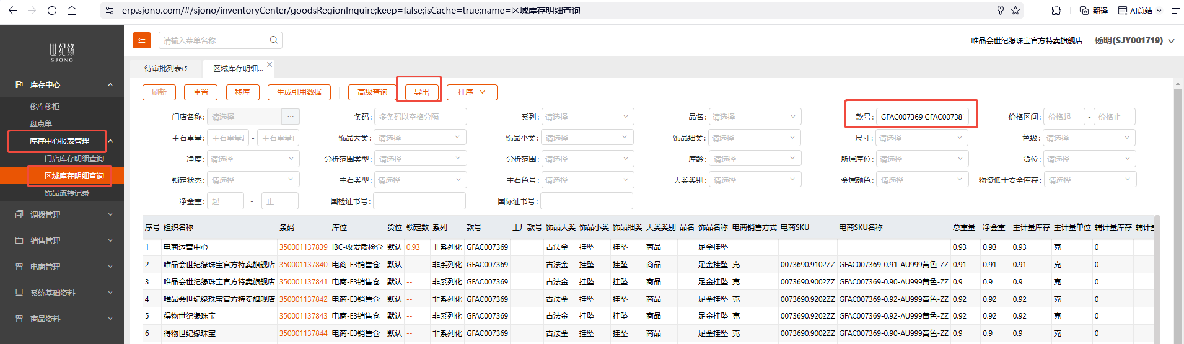The width and height of the screenshot is (1184, 344).
Task: Open the 饰品大类 dropdown
Action: 419,138
